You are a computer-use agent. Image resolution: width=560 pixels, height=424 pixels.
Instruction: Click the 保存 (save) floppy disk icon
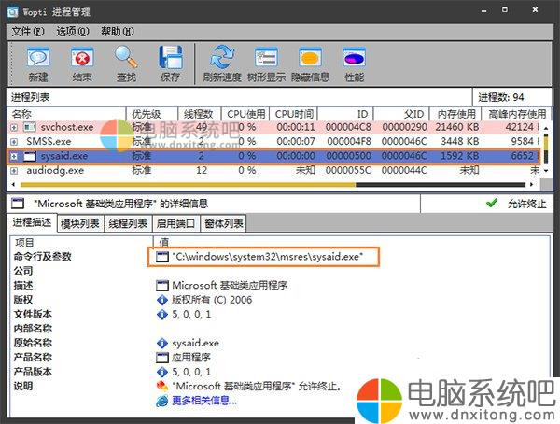point(171,58)
